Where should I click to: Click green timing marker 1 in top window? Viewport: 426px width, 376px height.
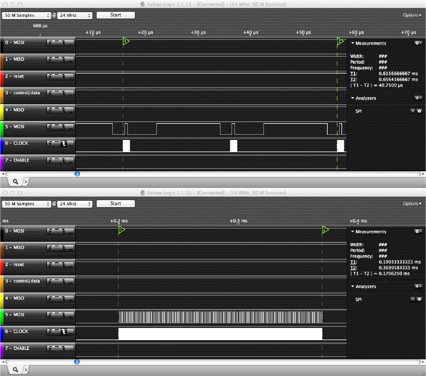click(x=126, y=41)
